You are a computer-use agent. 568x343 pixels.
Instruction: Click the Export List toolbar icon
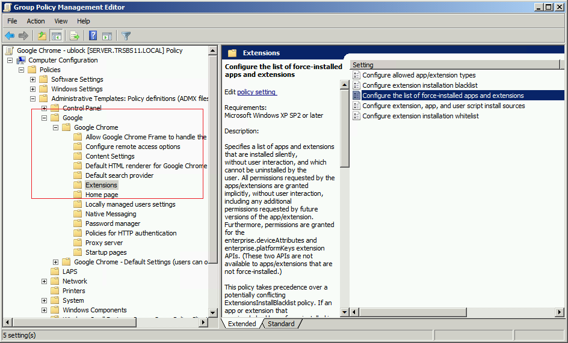pos(75,36)
